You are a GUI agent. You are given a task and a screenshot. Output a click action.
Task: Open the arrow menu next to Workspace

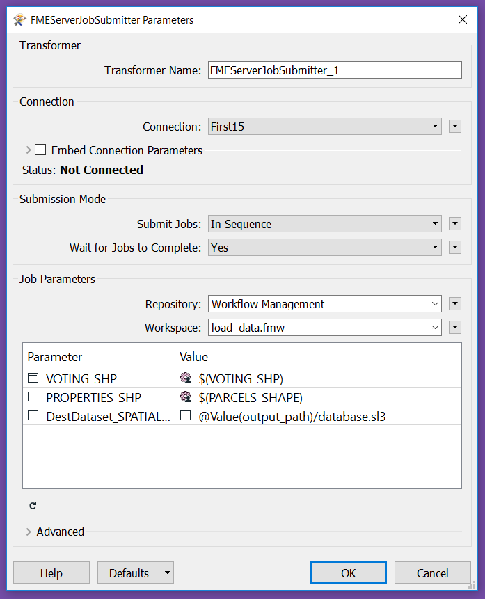point(455,328)
